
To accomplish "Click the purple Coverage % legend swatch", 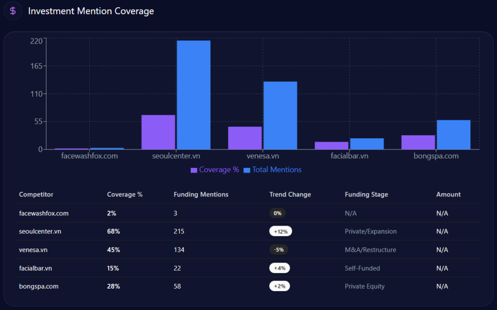I will coord(194,170).
